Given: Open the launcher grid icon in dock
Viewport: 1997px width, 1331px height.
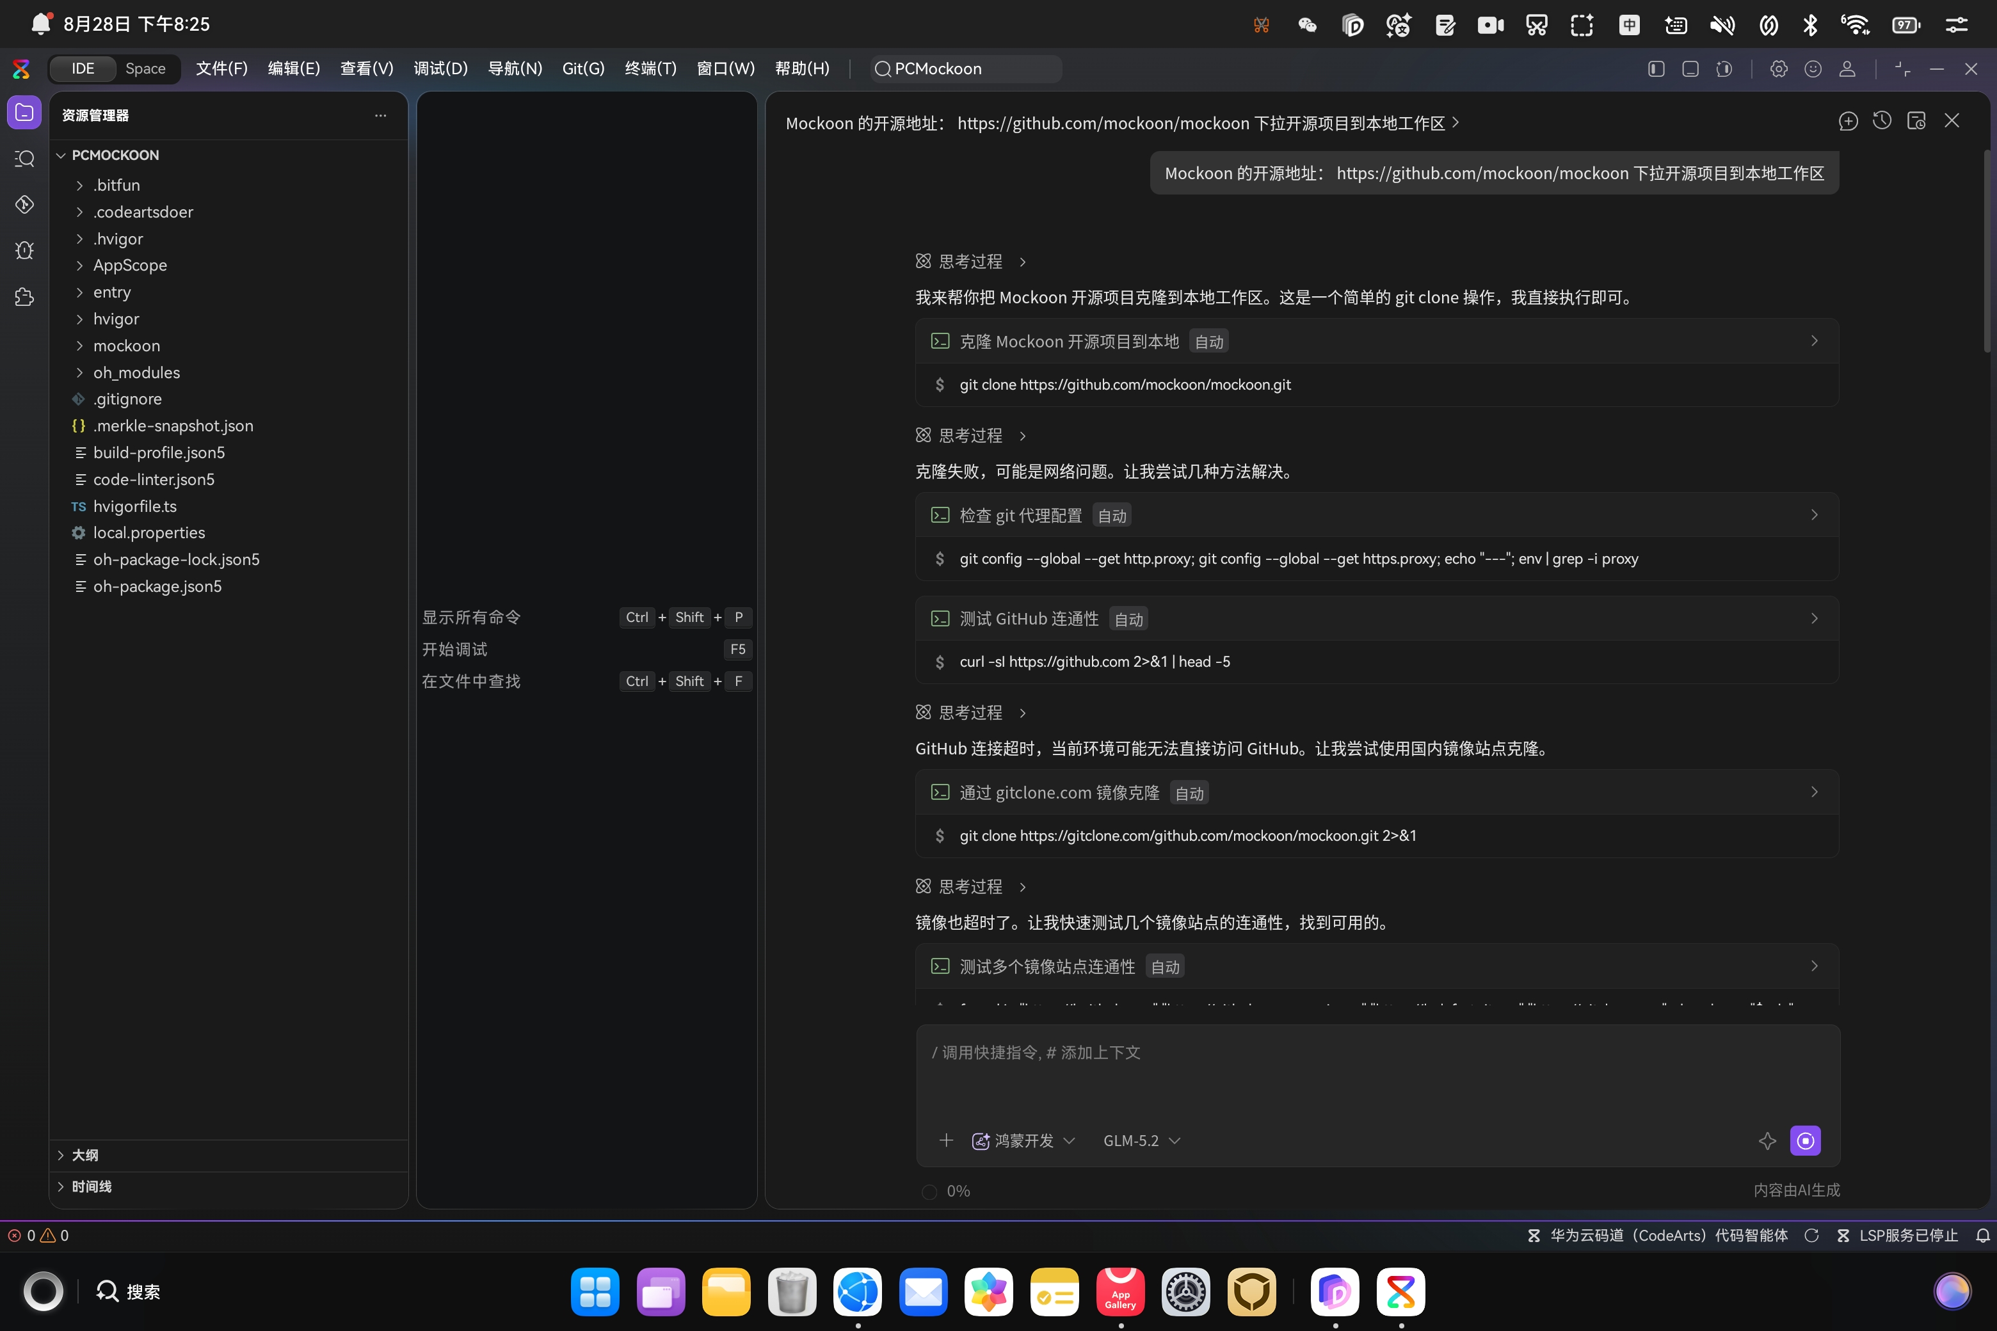Looking at the screenshot, I should point(595,1292).
